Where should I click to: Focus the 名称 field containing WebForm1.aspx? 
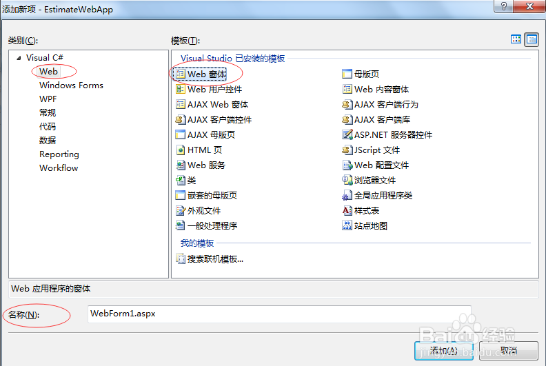tap(279, 314)
